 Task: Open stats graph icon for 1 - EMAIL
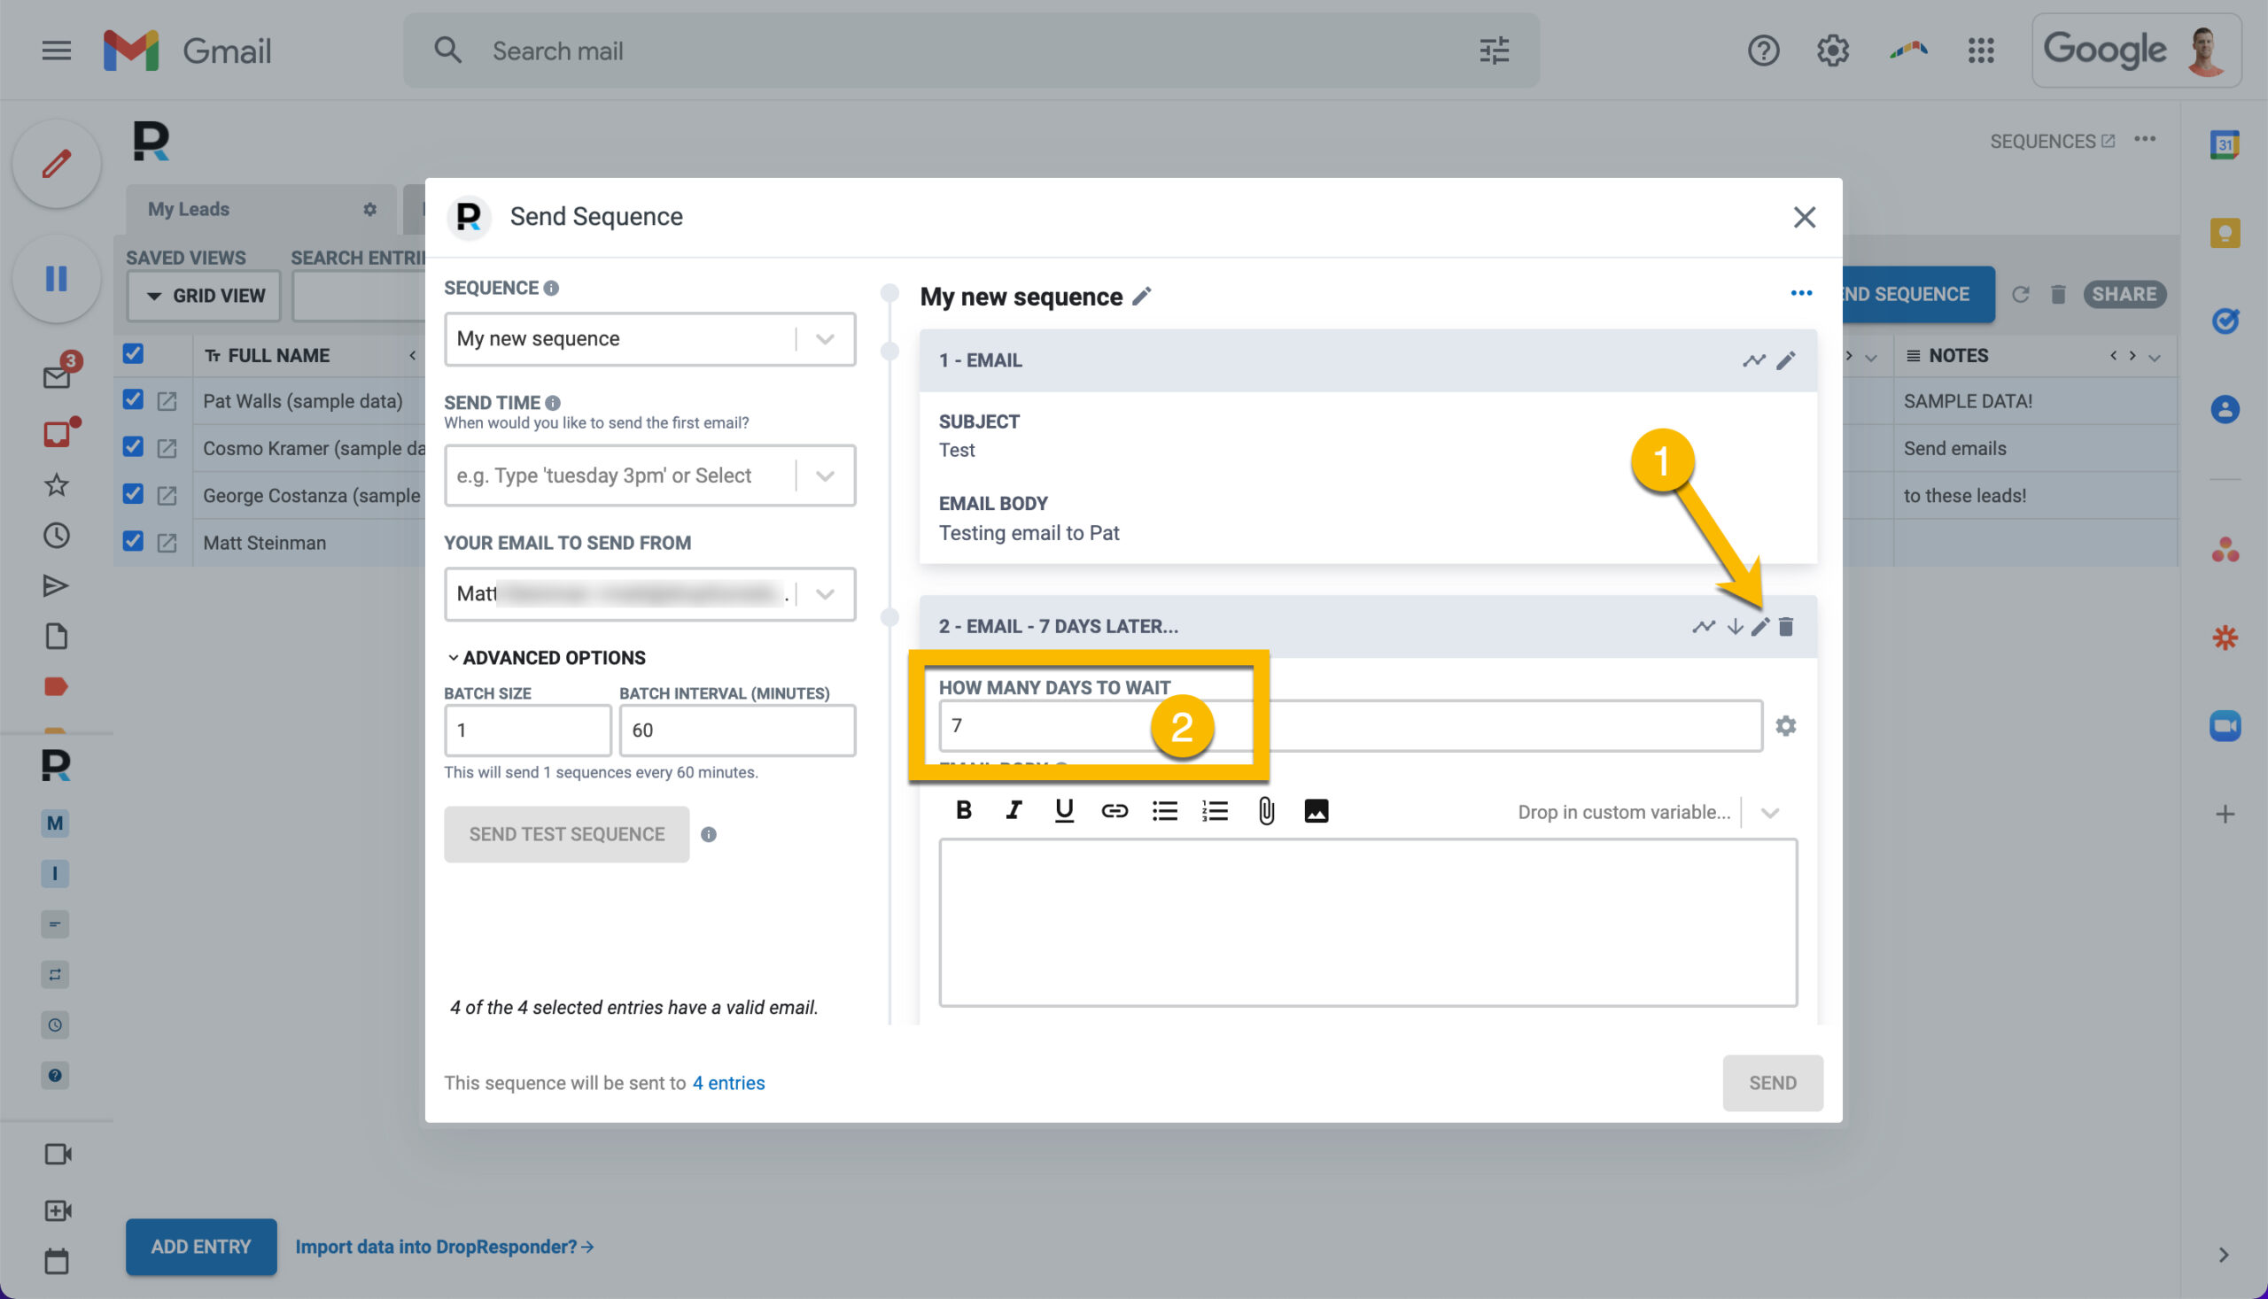(x=1754, y=360)
